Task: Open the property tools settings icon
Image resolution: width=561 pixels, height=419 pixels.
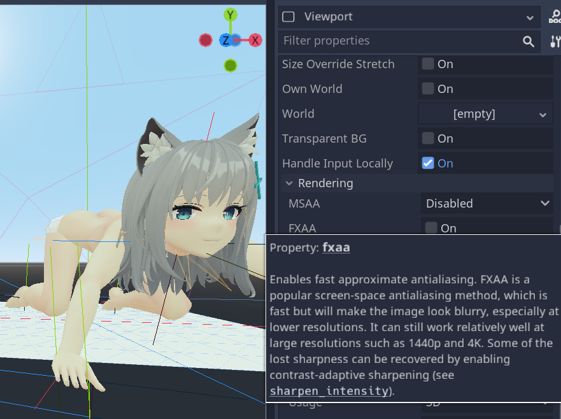Action: pyautogui.click(x=555, y=41)
